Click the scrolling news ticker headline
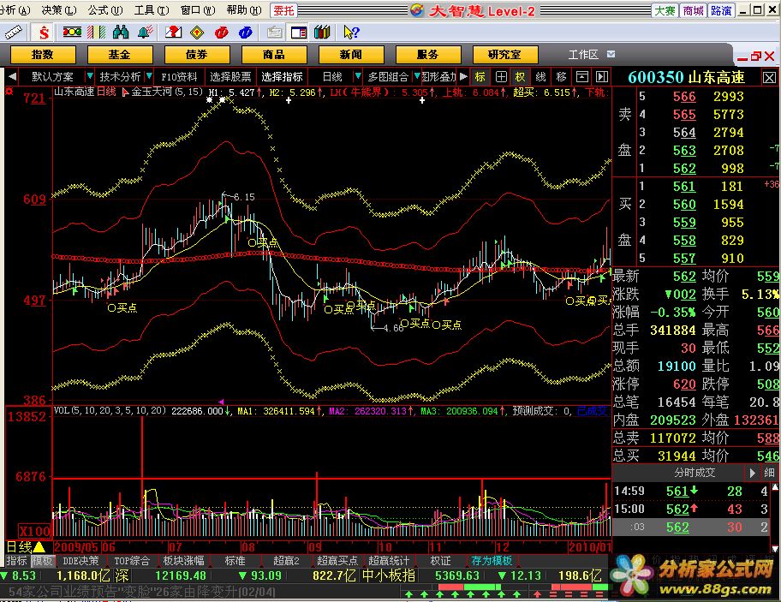The width and height of the screenshot is (781, 602). click(141, 592)
